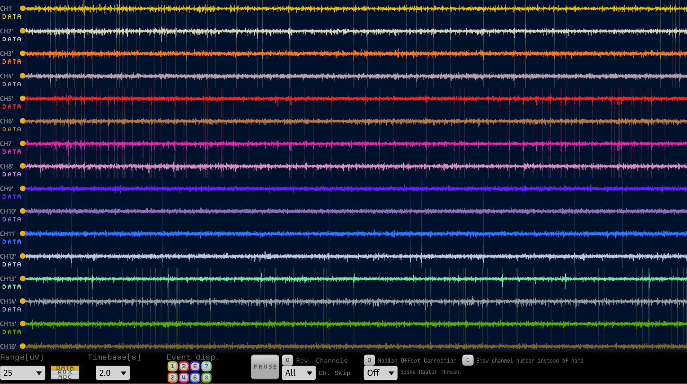Click the DATA label under CH4'
687x384 pixels.
point(12,84)
